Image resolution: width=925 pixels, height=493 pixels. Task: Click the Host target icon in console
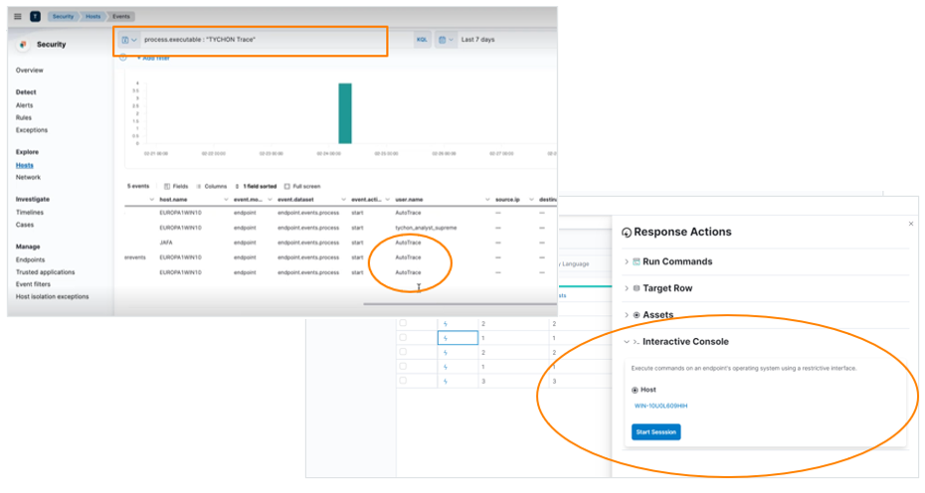click(635, 390)
